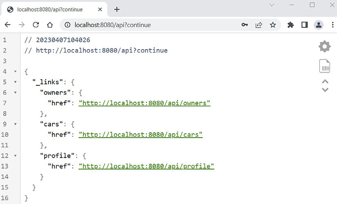Viewport: 337px width, 204px height.
Task: Go to the browser home page
Action: 50,25
